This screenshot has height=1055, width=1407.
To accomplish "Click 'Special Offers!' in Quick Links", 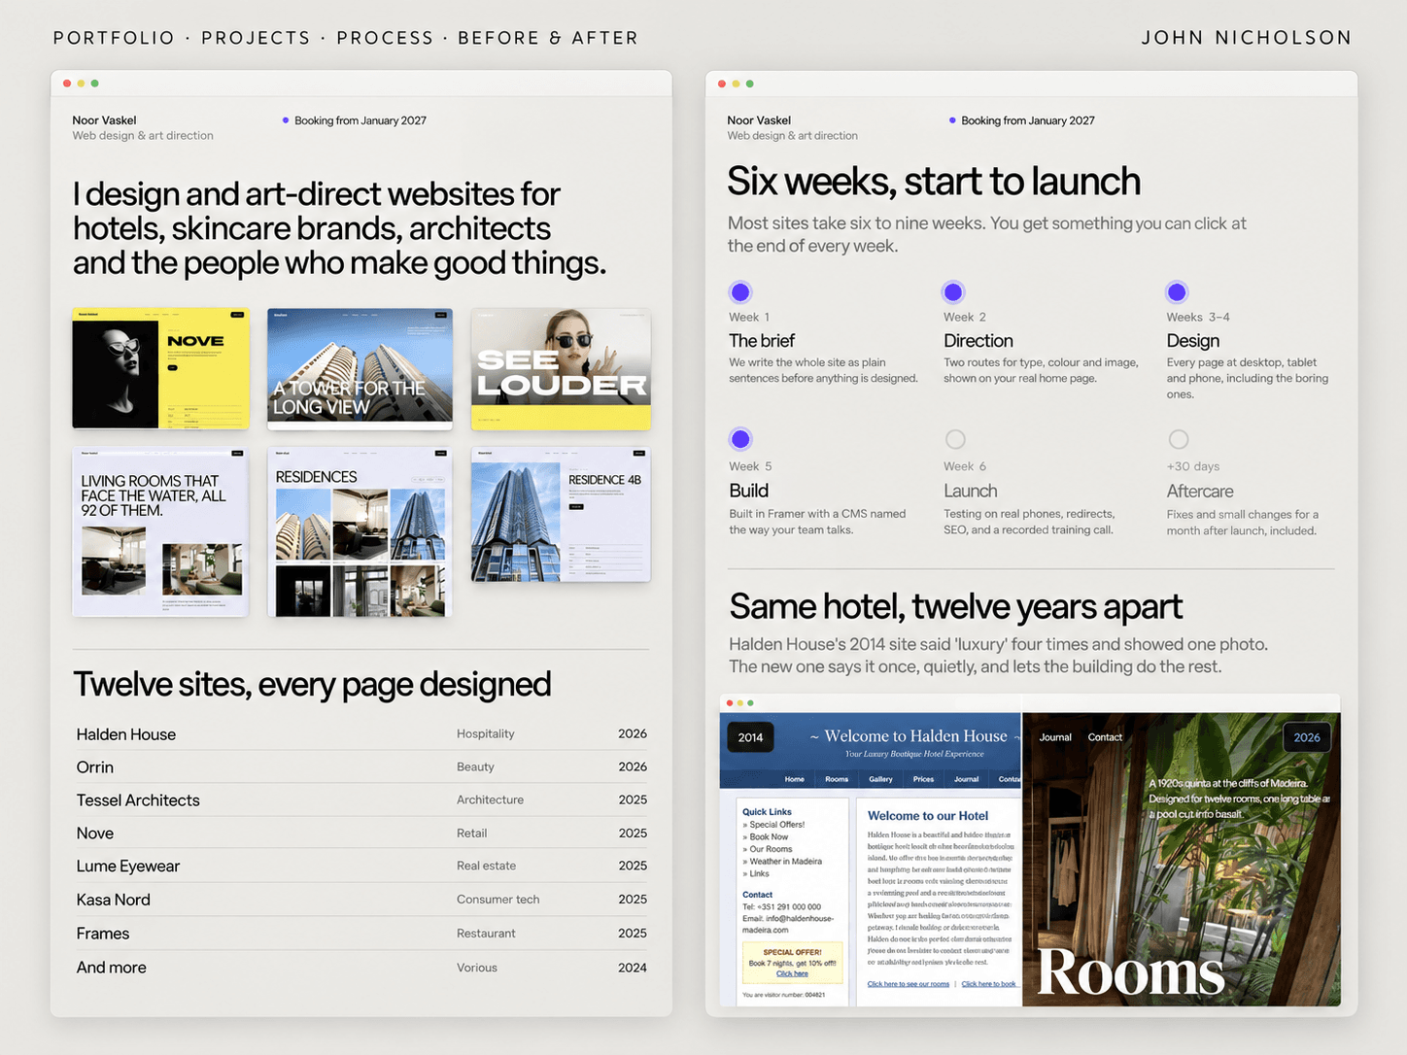I will [776, 825].
